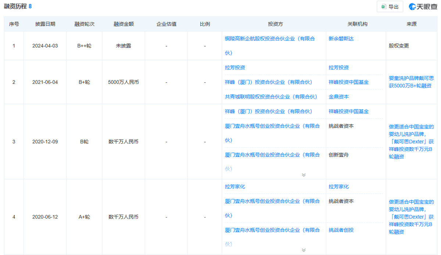441x255 pixels.
Task: Expand the B轮 row investor list chevron
Action: click(x=304, y=175)
